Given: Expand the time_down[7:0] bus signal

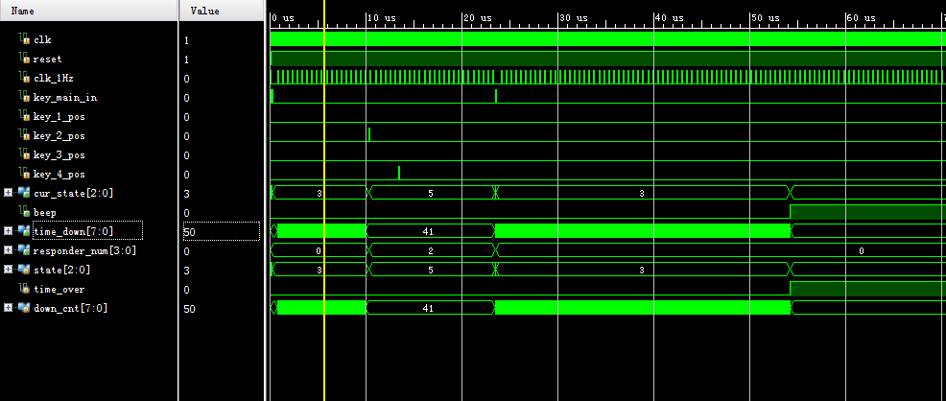Looking at the screenshot, I should tap(9, 231).
